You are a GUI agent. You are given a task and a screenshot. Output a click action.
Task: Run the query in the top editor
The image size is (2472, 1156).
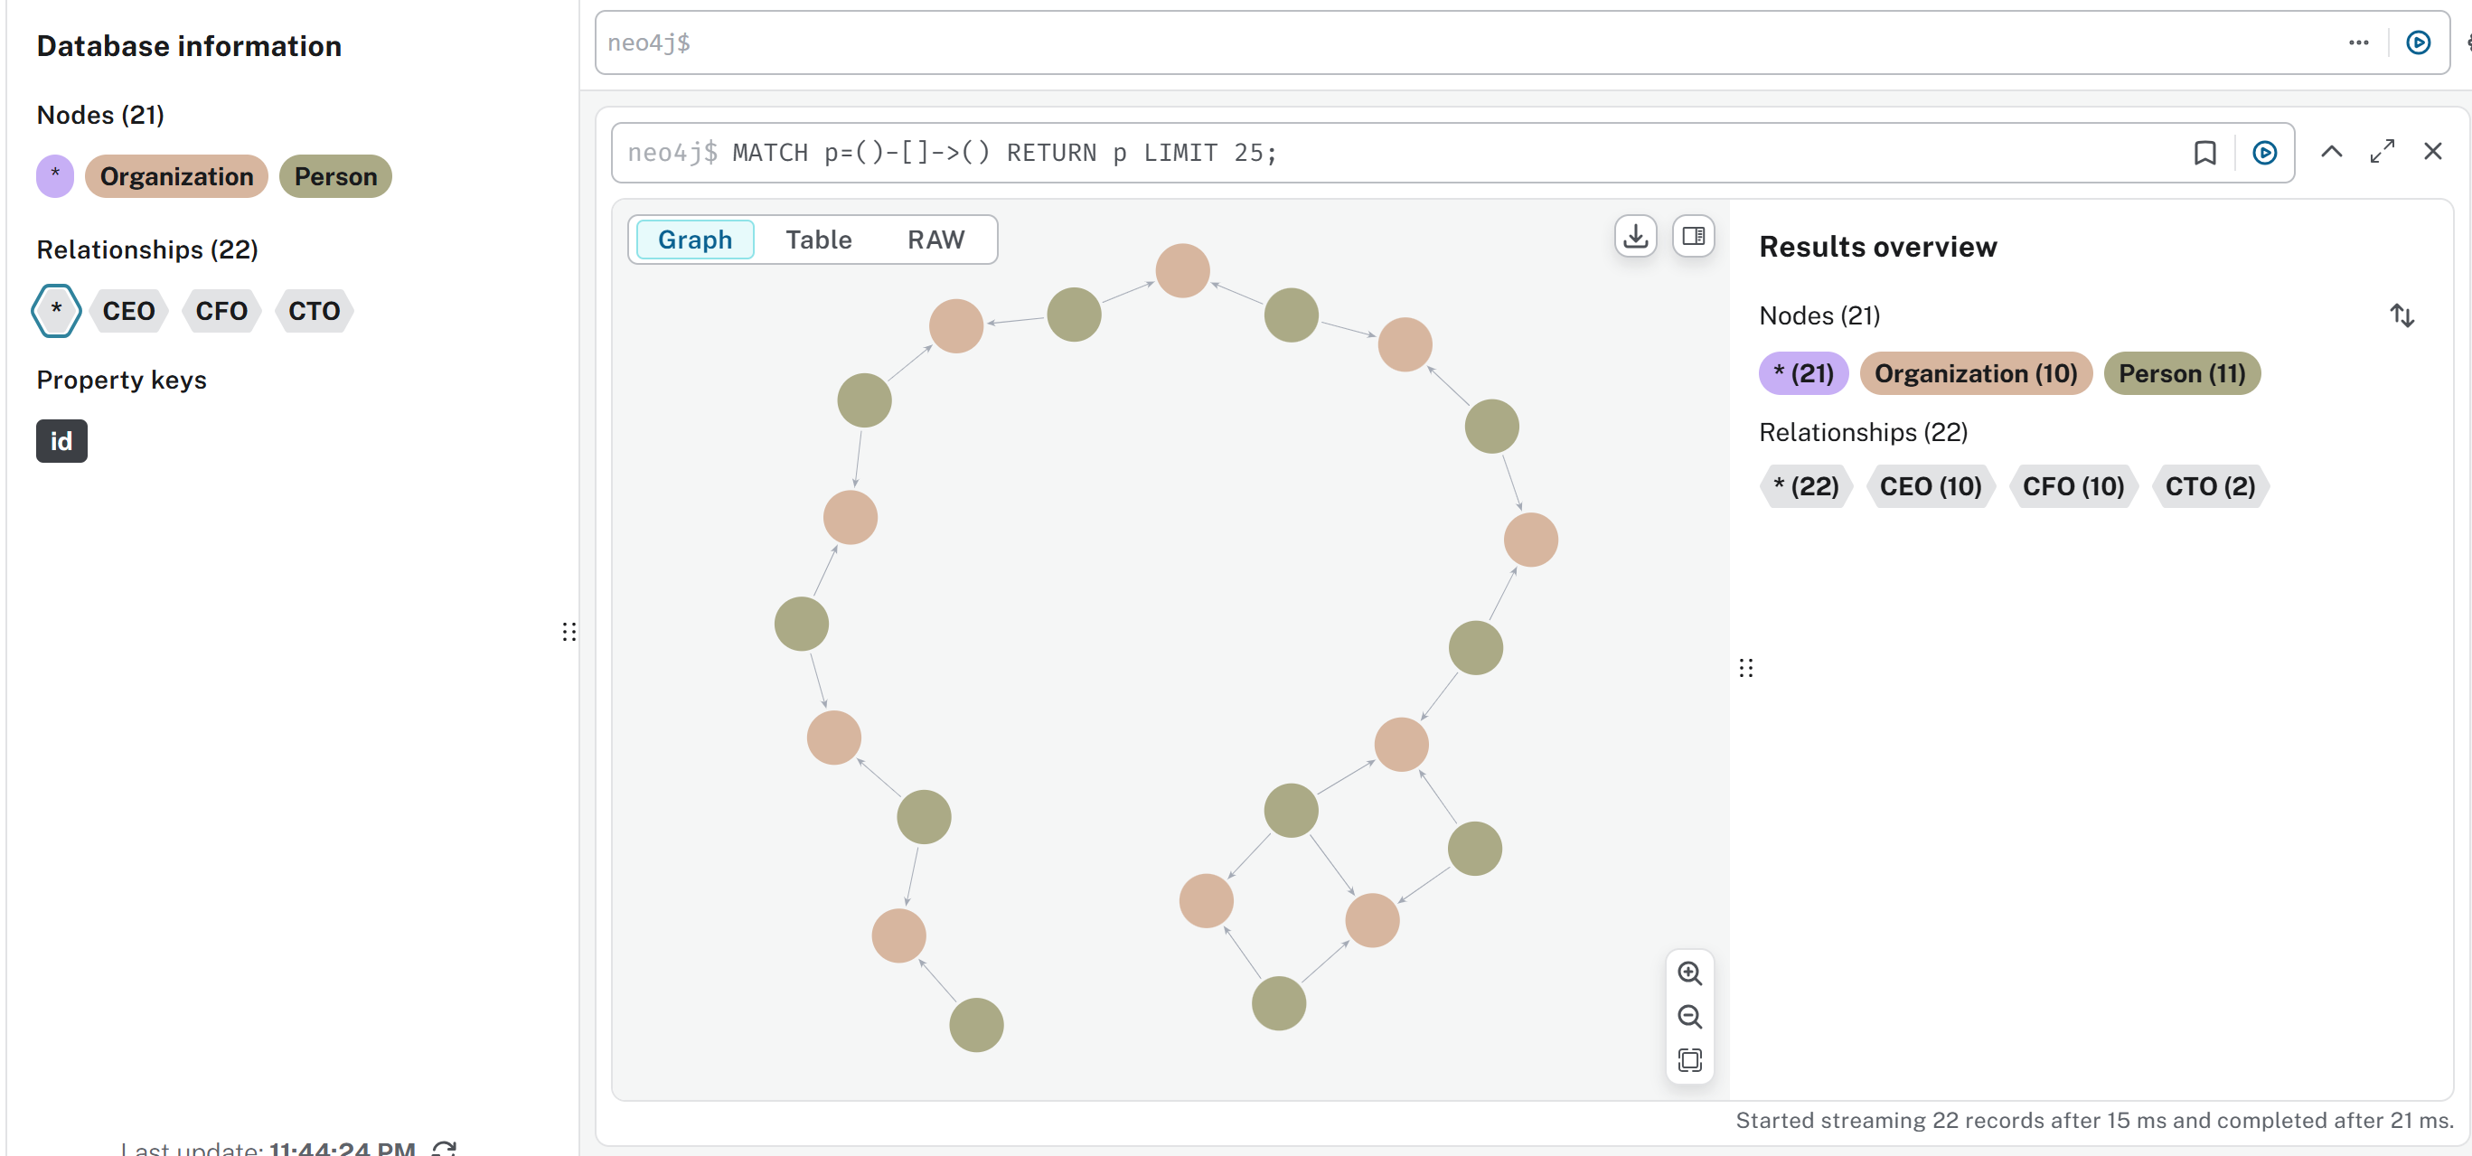[2417, 43]
